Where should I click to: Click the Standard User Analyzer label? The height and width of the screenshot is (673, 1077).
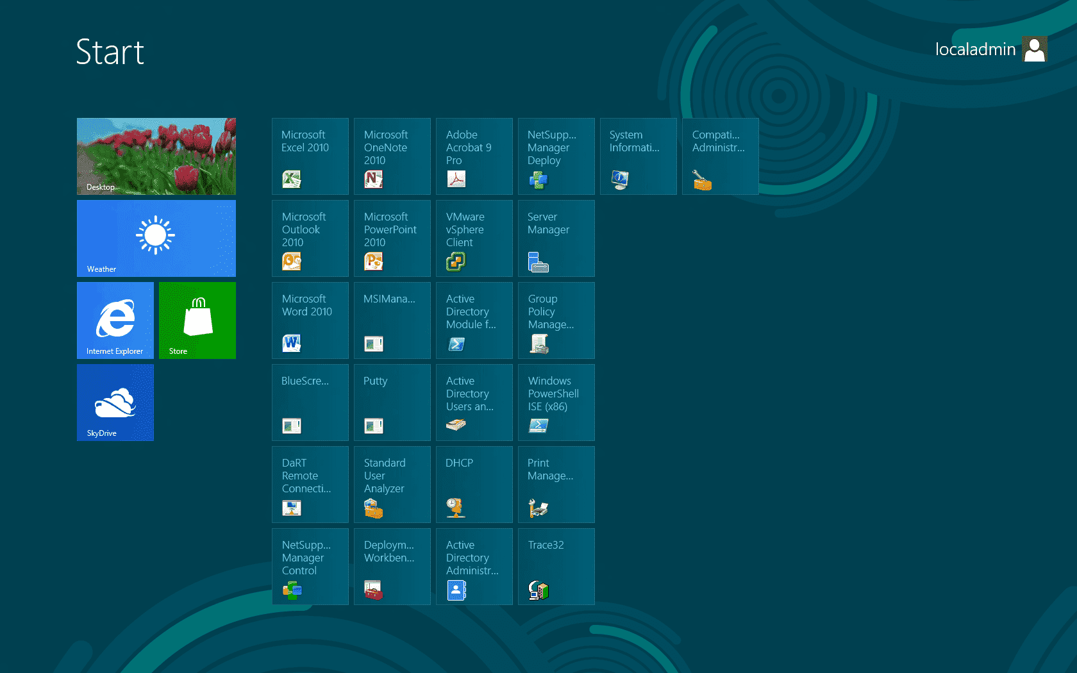click(x=385, y=476)
